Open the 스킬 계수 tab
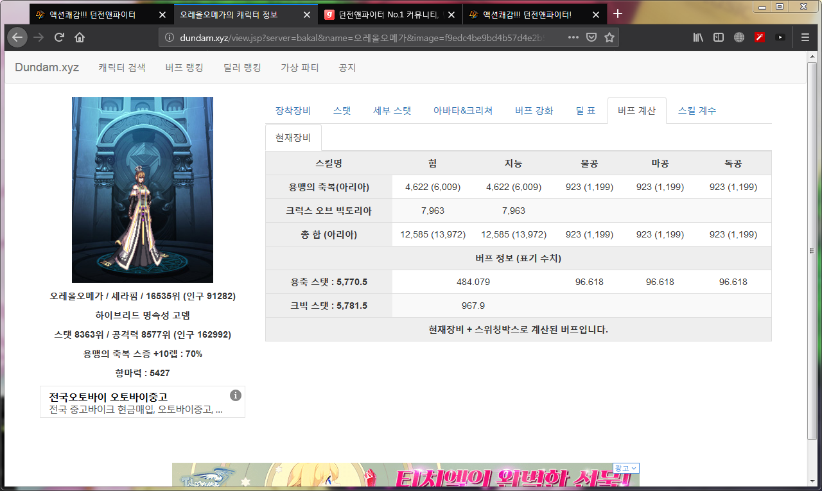This screenshot has width=822, height=491. [x=697, y=110]
